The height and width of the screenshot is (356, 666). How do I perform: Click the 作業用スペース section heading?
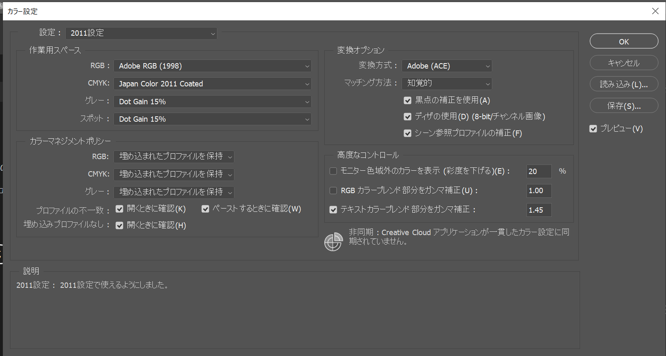[x=55, y=50]
